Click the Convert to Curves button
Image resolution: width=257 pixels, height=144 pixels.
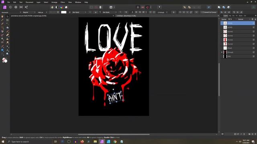coord(209,12)
